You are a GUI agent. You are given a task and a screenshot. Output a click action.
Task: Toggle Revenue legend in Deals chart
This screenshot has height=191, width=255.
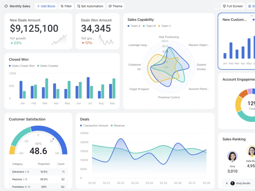(118, 126)
